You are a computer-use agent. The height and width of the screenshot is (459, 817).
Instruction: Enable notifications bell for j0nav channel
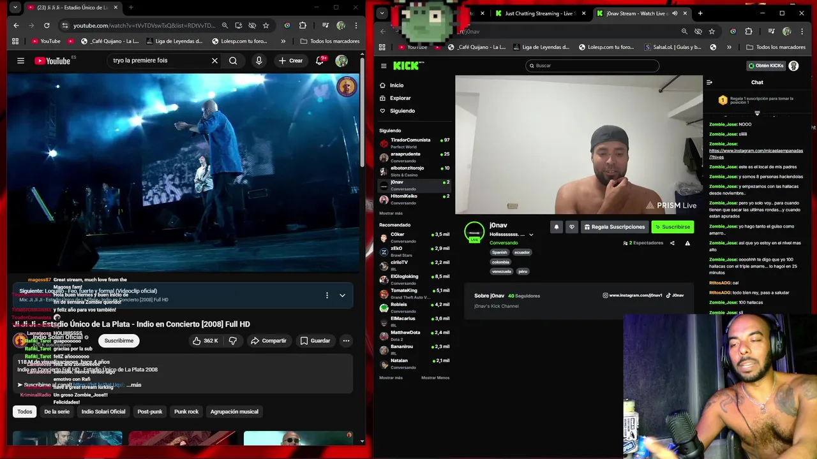556,227
